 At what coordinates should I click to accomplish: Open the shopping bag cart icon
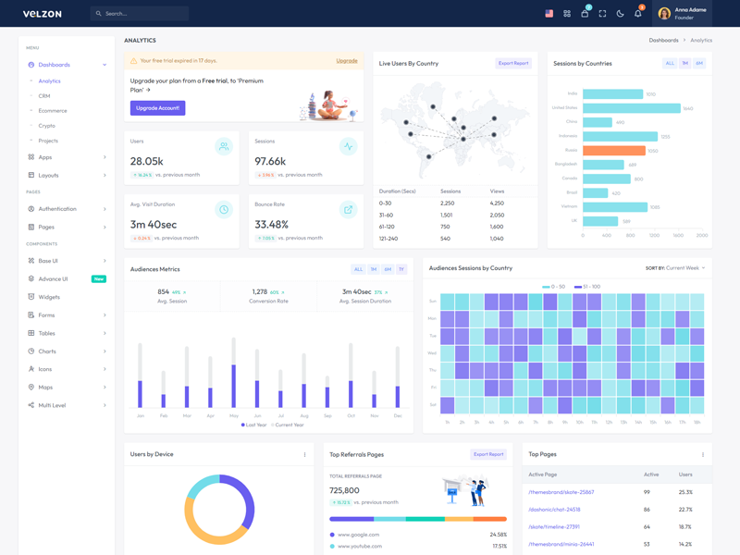click(585, 14)
